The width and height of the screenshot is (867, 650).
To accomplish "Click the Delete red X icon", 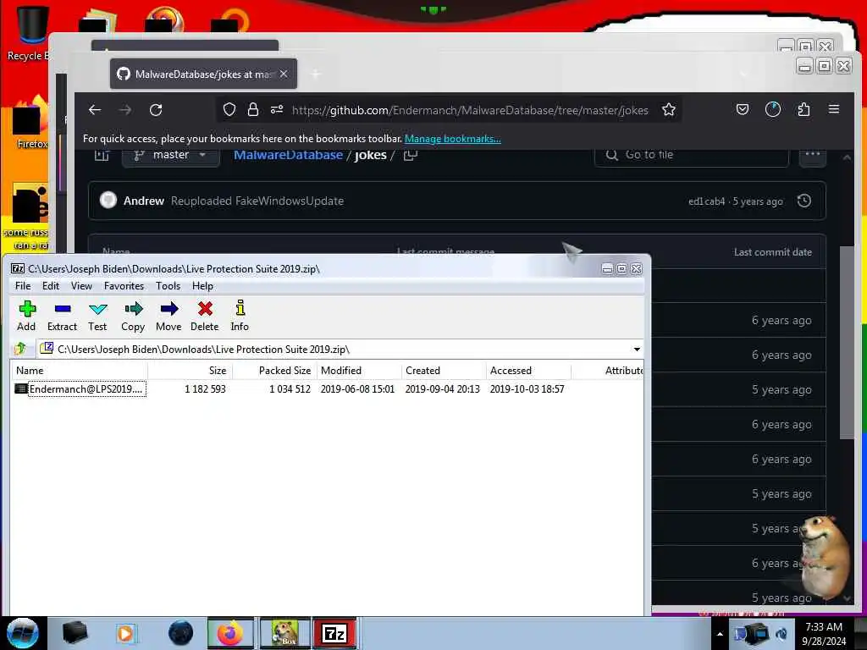I will tap(205, 317).
